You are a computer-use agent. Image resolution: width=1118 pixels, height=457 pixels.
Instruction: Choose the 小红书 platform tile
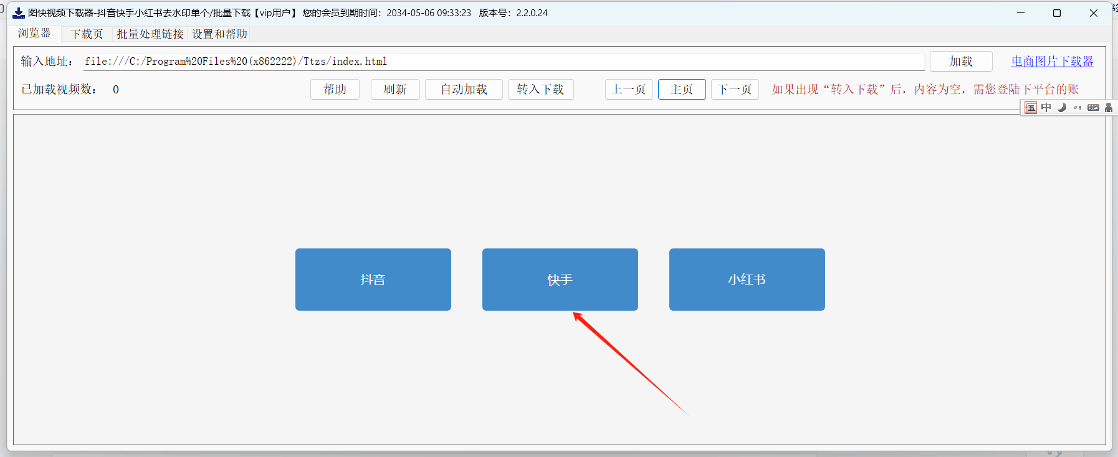pos(747,280)
